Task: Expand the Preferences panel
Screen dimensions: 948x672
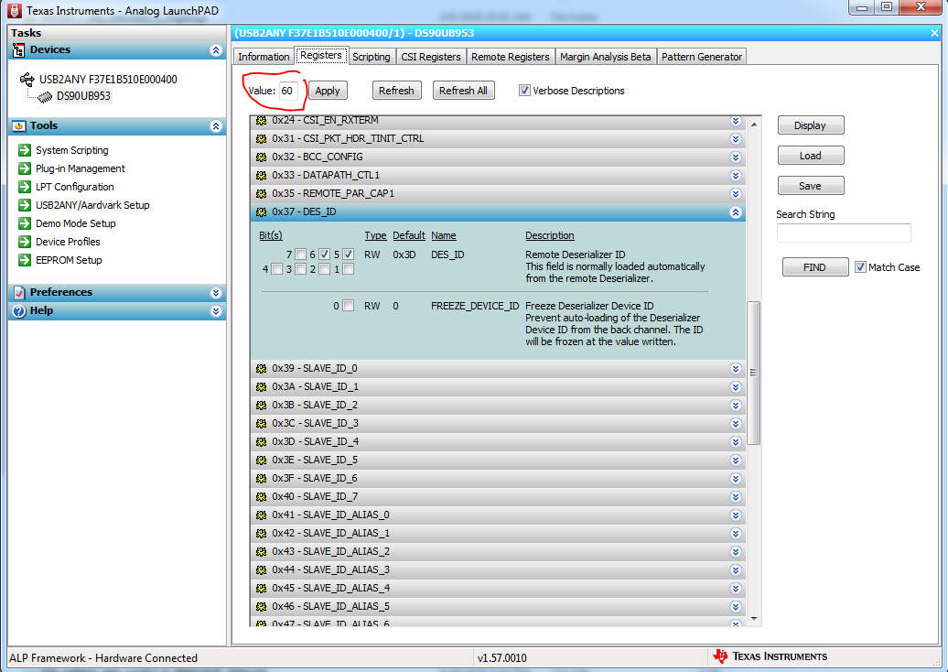Action: click(x=216, y=293)
